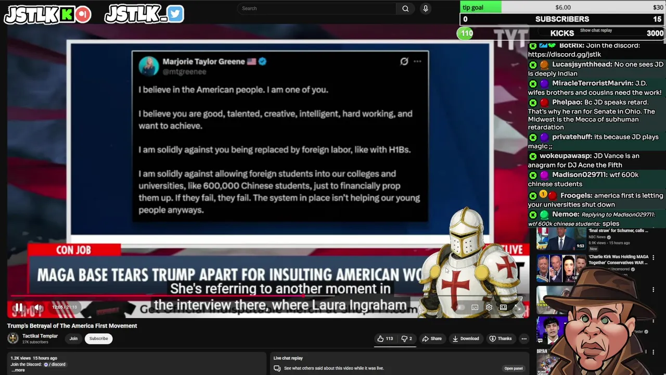This screenshot has width=666, height=375.
Task: Subscribe to Tactikal Templar channel
Action: 98,339
